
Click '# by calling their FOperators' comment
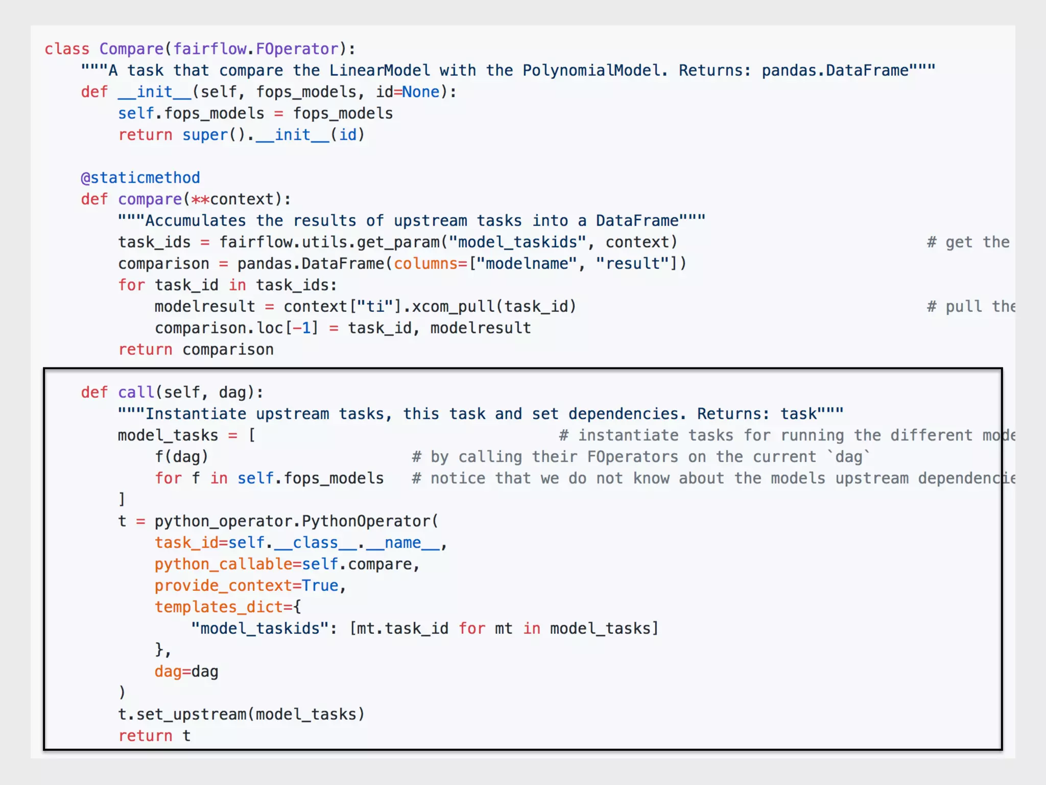click(641, 457)
